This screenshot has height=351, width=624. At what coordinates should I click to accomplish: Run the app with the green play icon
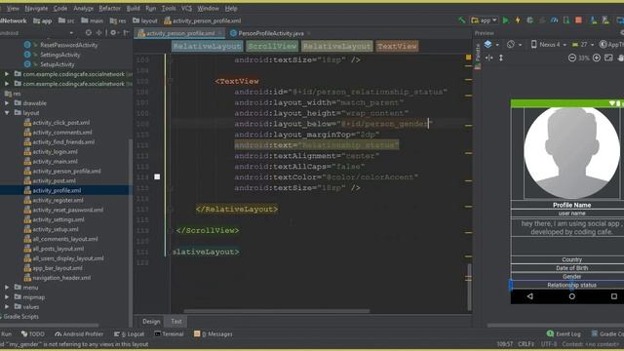[506, 20]
